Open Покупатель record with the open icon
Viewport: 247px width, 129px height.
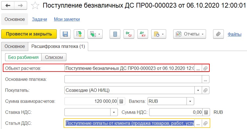(x=205, y=90)
